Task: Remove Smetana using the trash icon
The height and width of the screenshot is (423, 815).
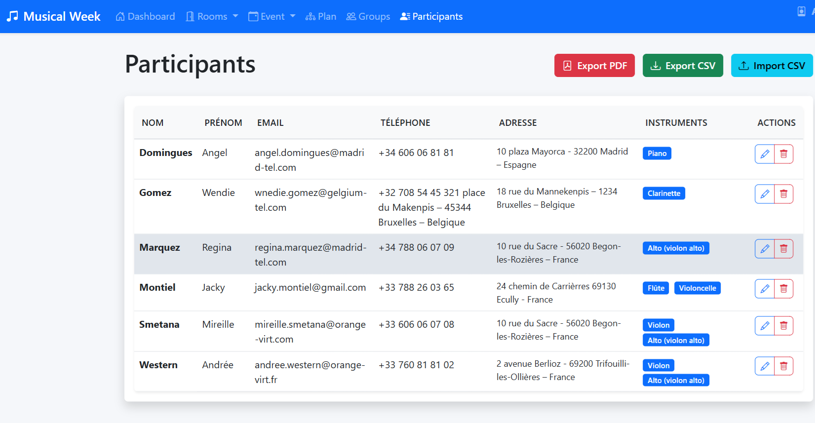Action: pos(783,326)
